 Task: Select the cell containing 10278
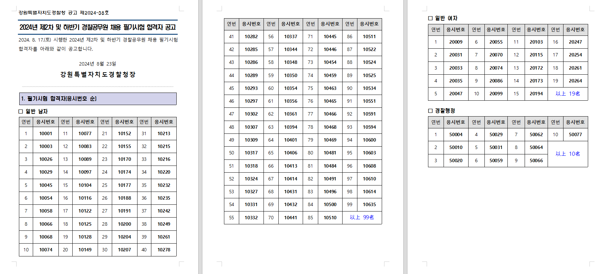point(164,250)
